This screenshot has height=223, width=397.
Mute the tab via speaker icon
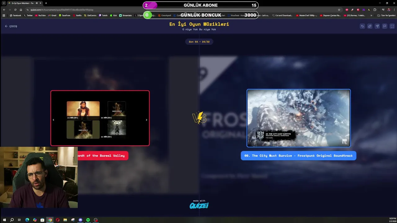point(37,3)
